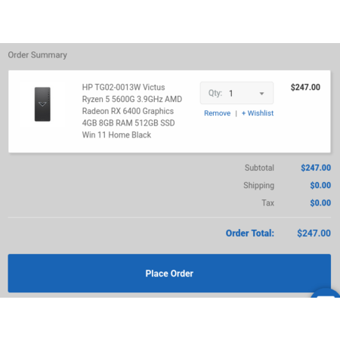Click the Tax amount $0.00
Image resolution: width=340 pixels, height=340 pixels.
tap(320, 202)
